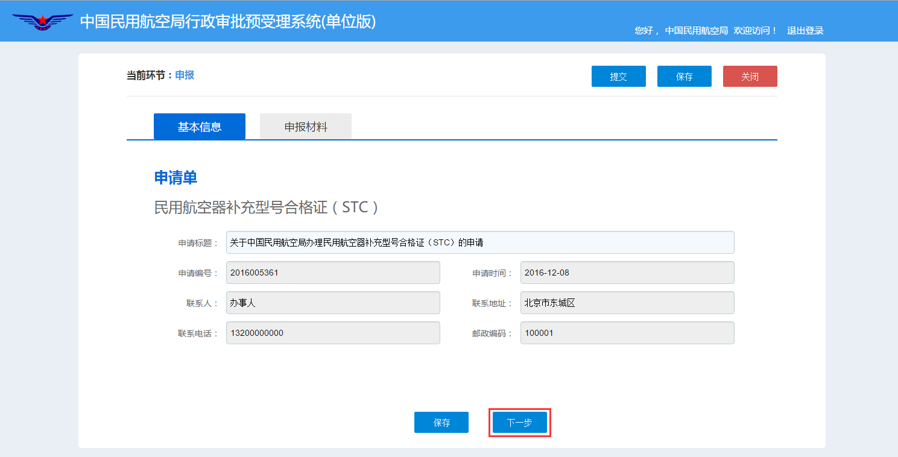Select the 邮政编码 field 100001
This screenshot has width=898, height=457.
click(627, 333)
